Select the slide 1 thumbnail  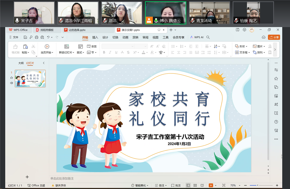30,78
